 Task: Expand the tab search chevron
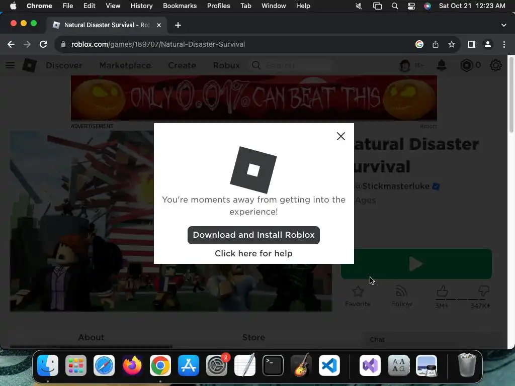(x=504, y=25)
